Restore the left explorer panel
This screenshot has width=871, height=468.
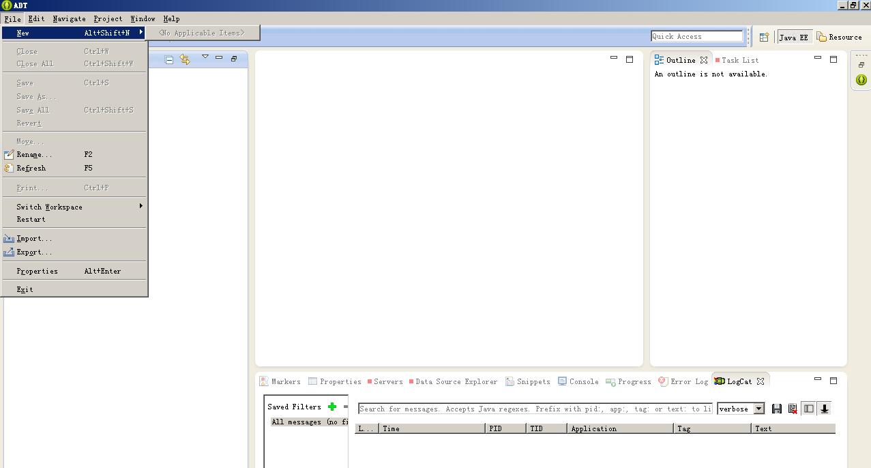tap(234, 59)
